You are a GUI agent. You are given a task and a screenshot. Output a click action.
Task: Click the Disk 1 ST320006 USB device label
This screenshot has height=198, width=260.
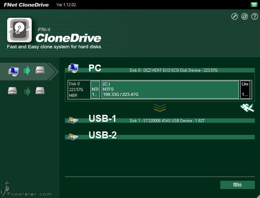tap(167, 121)
